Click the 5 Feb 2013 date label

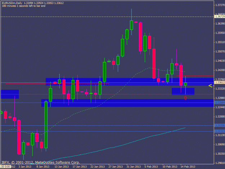pyautogui.click(x=151, y=167)
